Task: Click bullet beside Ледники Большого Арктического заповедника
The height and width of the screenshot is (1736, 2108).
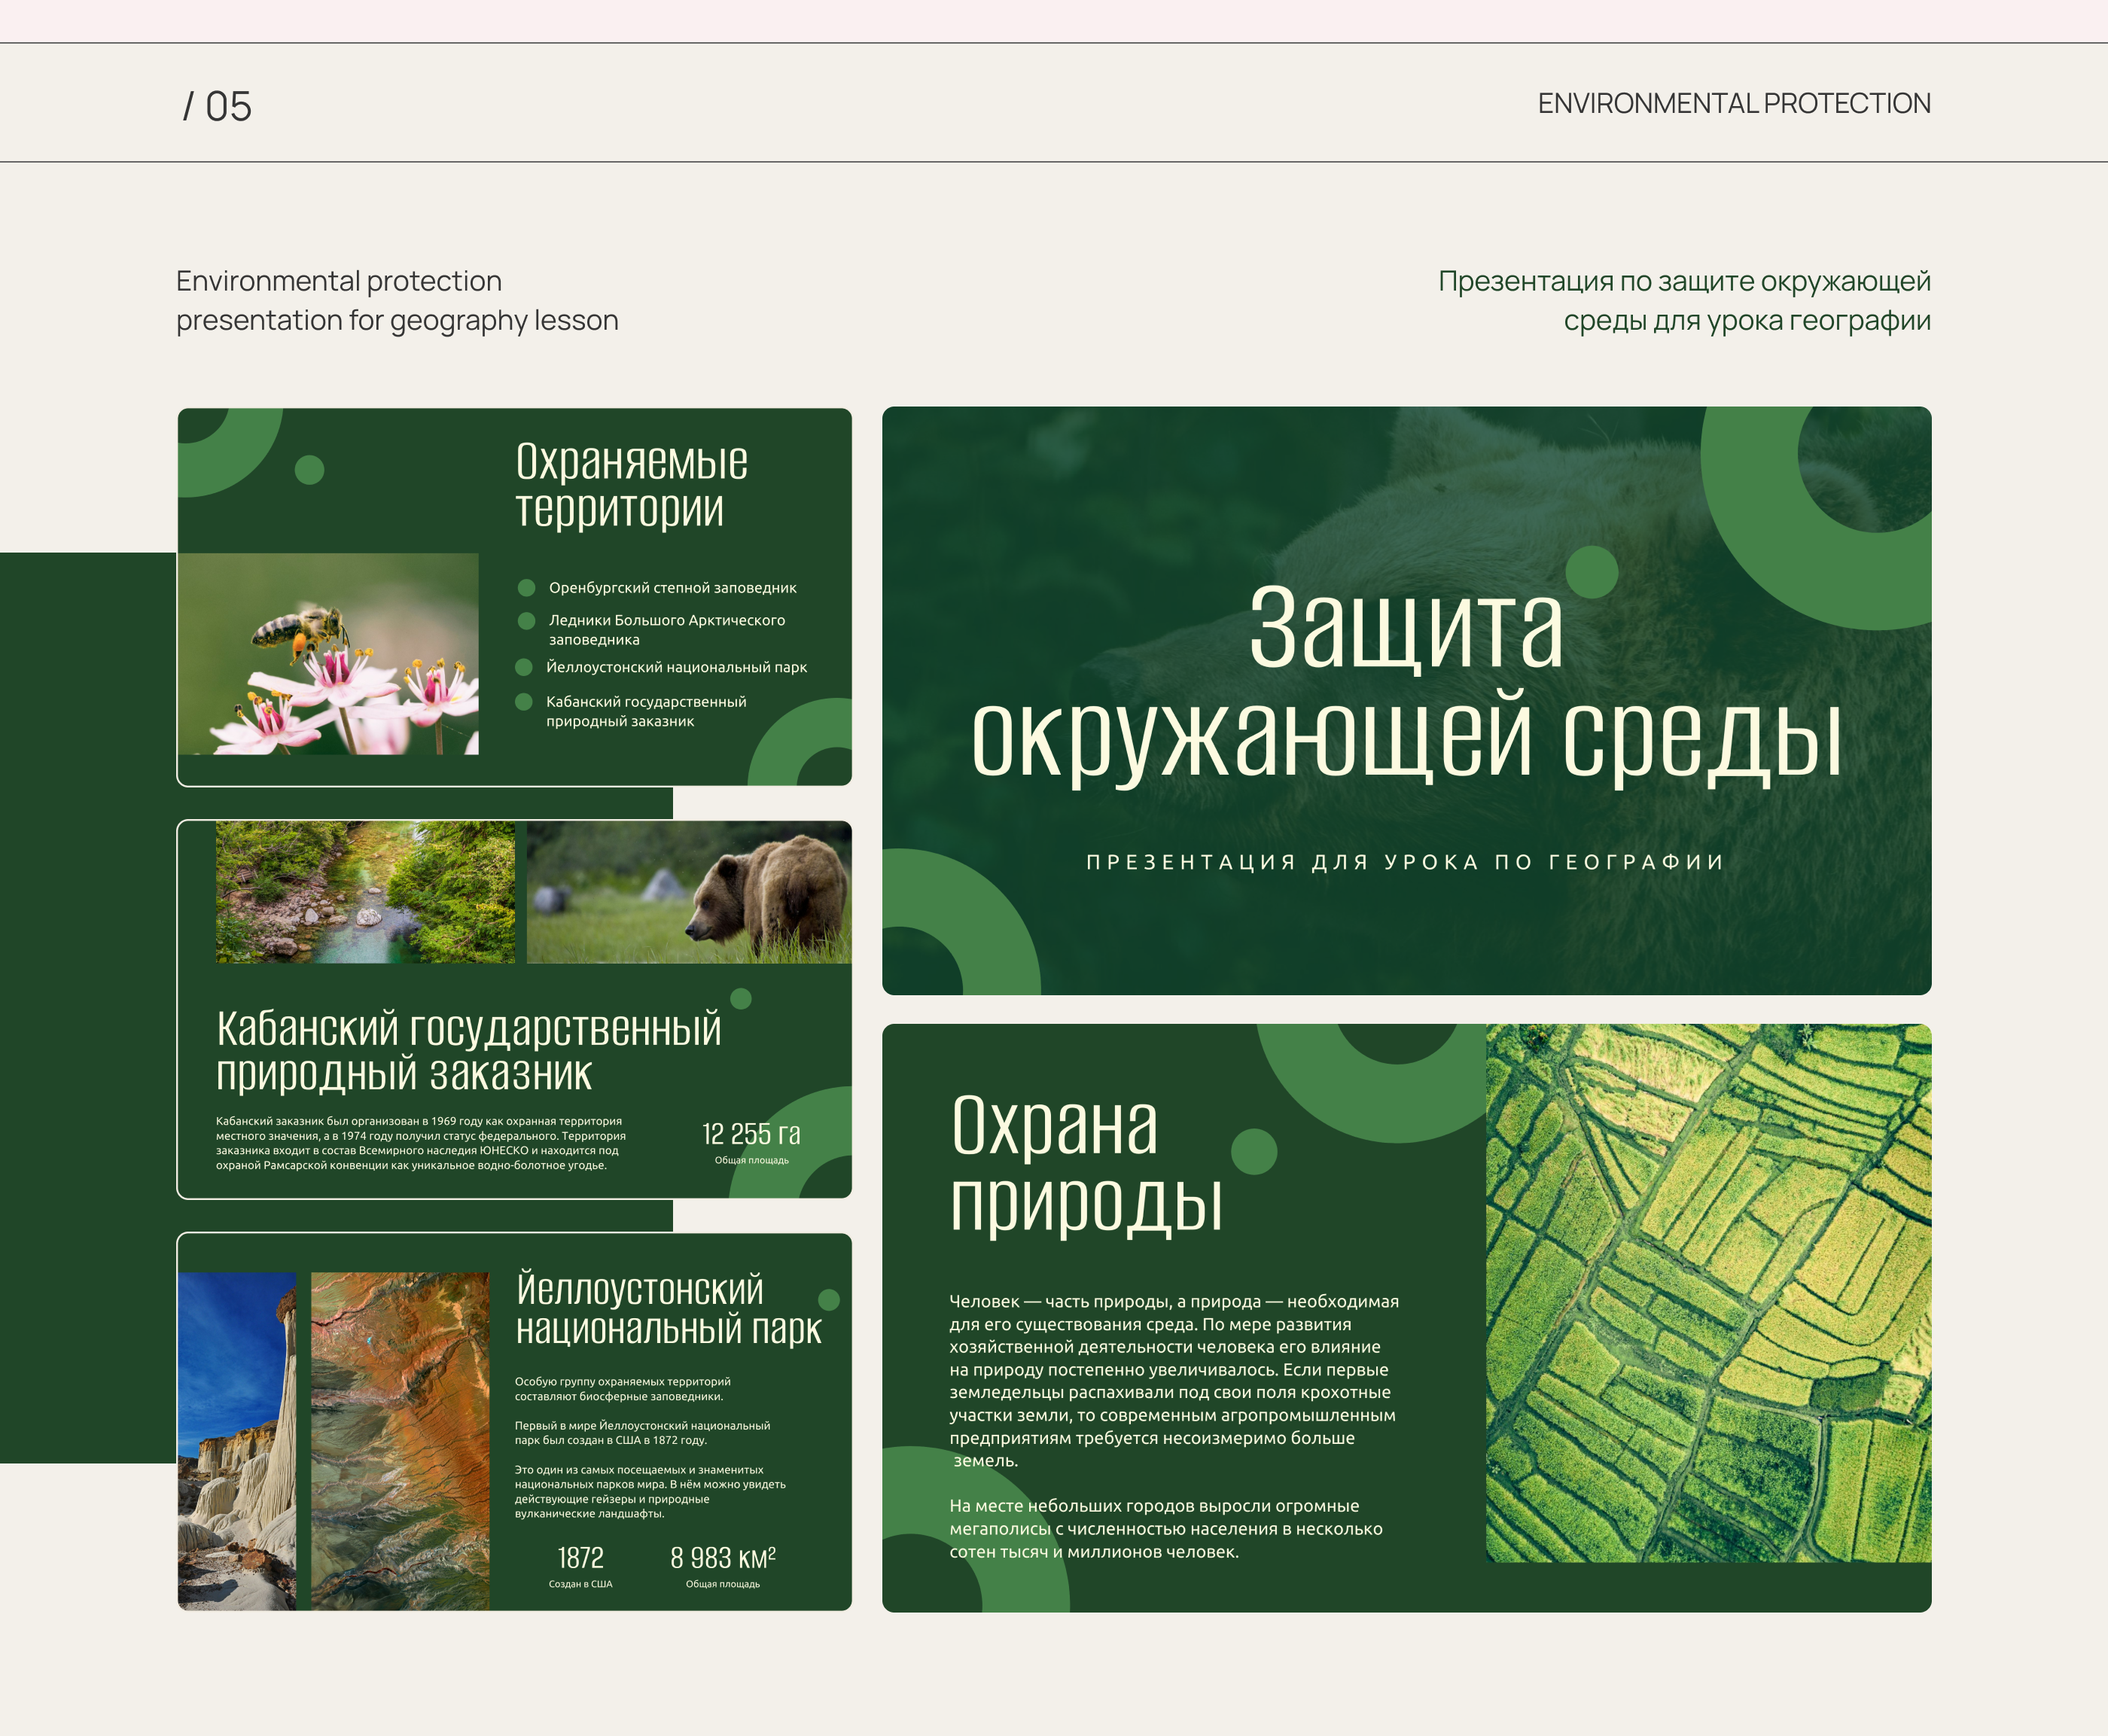Action: click(x=526, y=621)
